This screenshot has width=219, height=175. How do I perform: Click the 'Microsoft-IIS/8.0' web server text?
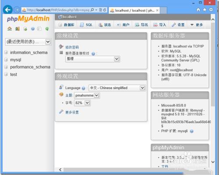click(x=173, y=105)
